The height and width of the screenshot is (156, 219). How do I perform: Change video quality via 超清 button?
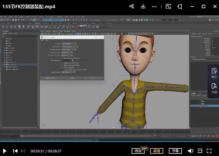(157, 151)
